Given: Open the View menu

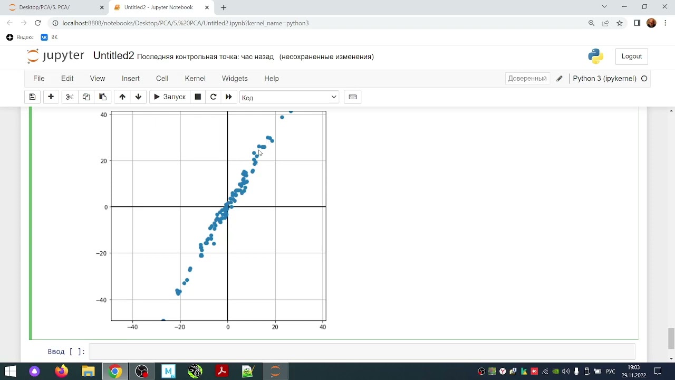Looking at the screenshot, I should (x=98, y=78).
